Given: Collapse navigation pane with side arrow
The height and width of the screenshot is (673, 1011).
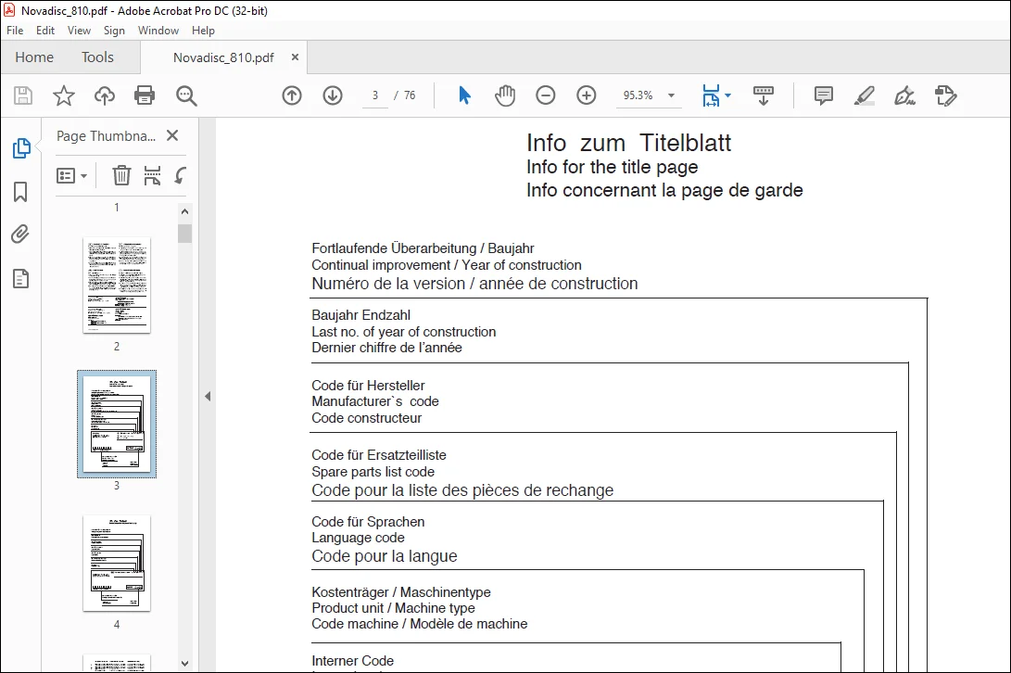Looking at the screenshot, I should pyautogui.click(x=208, y=396).
